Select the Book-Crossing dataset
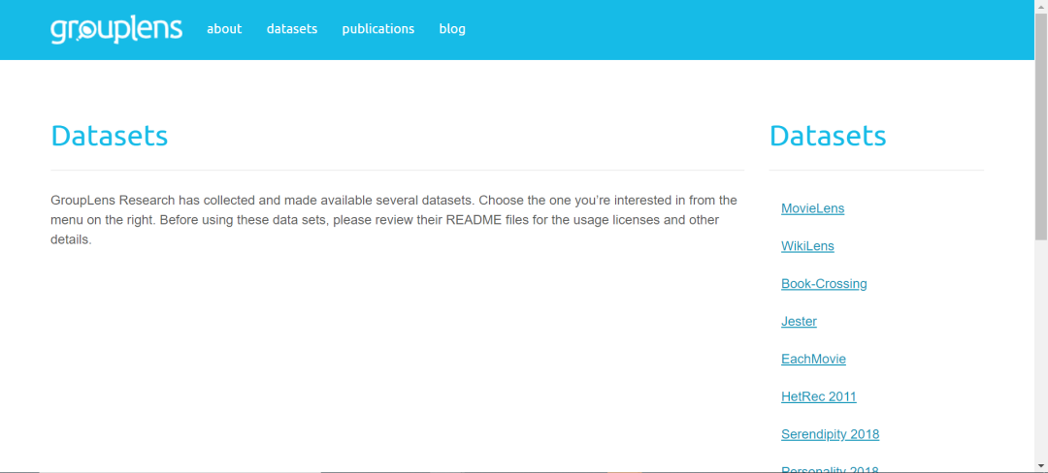The height and width of the screenshot is (473, 1048). [x=824, y=284]
